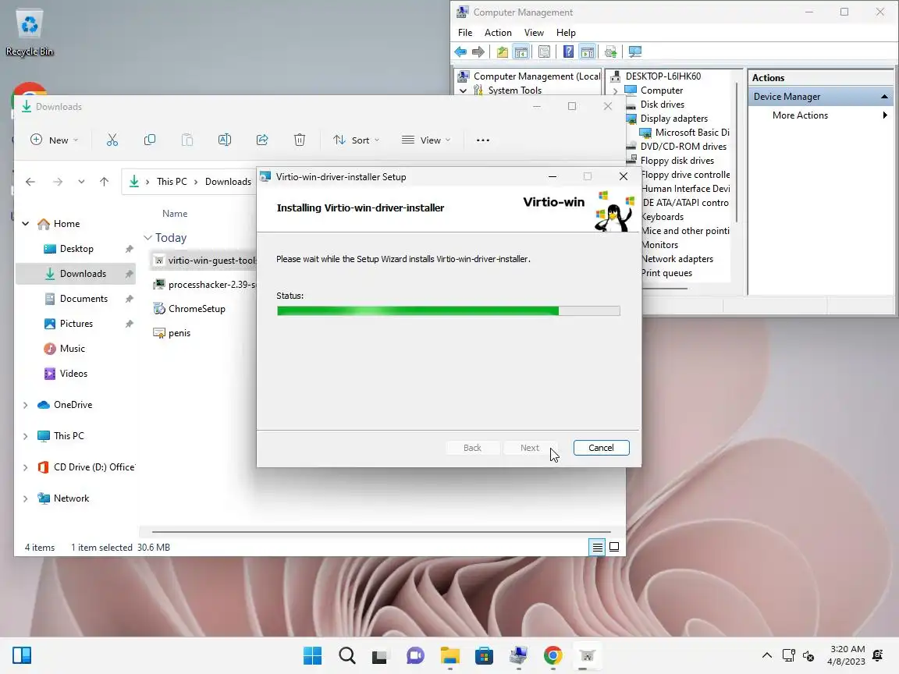Select Network adapters in Device Manager
This screenshot has height=674, width=899.
[677, 259]
